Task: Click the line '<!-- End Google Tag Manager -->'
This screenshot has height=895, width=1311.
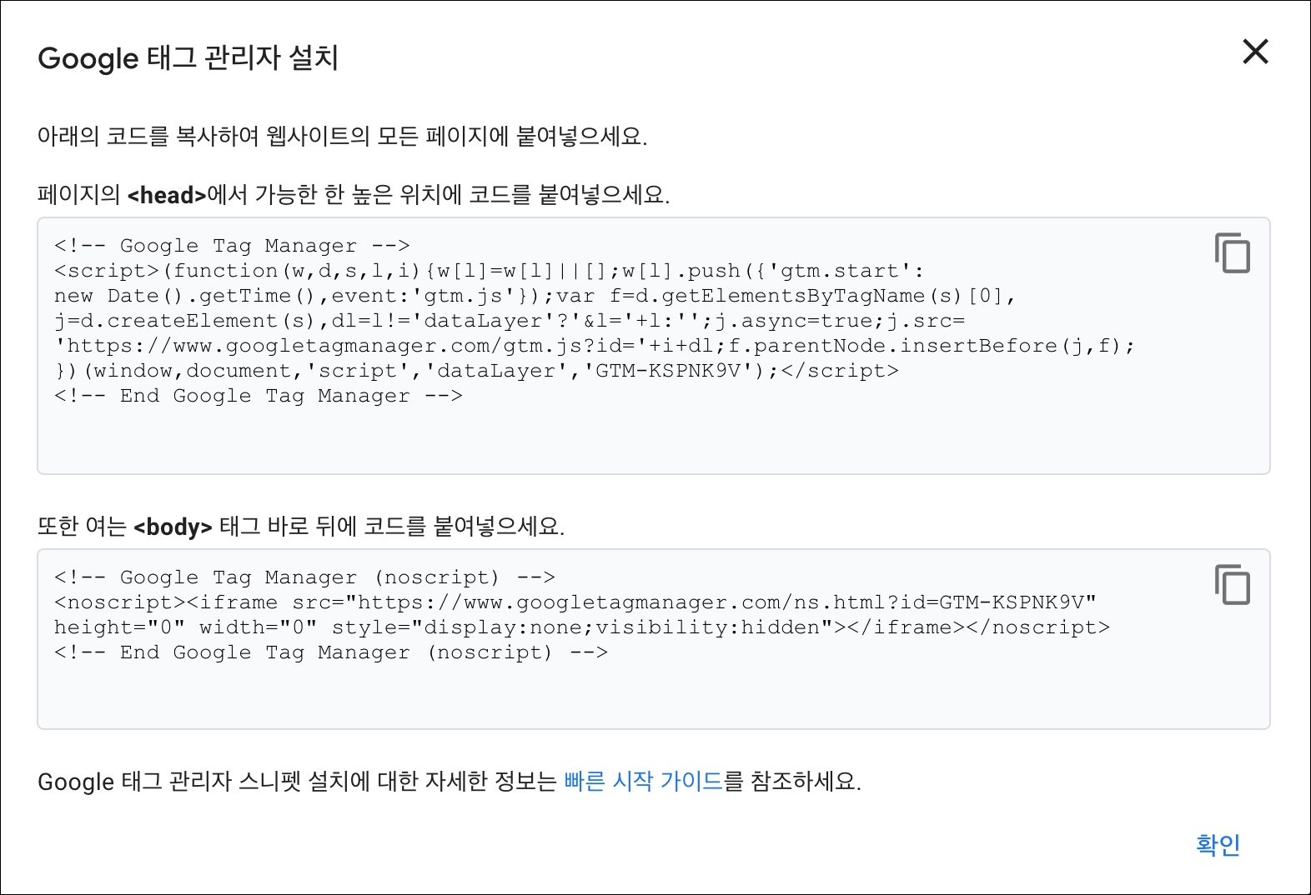Action: coord(258,396)
